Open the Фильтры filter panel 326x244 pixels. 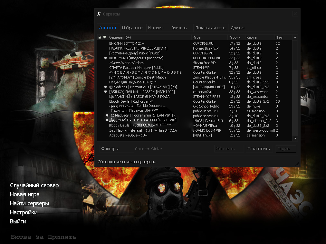click(110, 149)
